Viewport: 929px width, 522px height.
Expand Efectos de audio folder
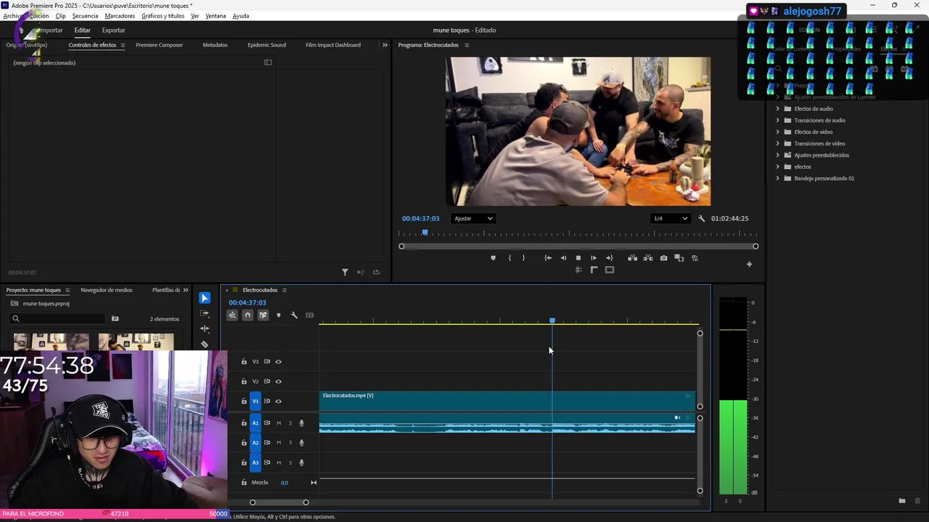(x=778, y=109)
